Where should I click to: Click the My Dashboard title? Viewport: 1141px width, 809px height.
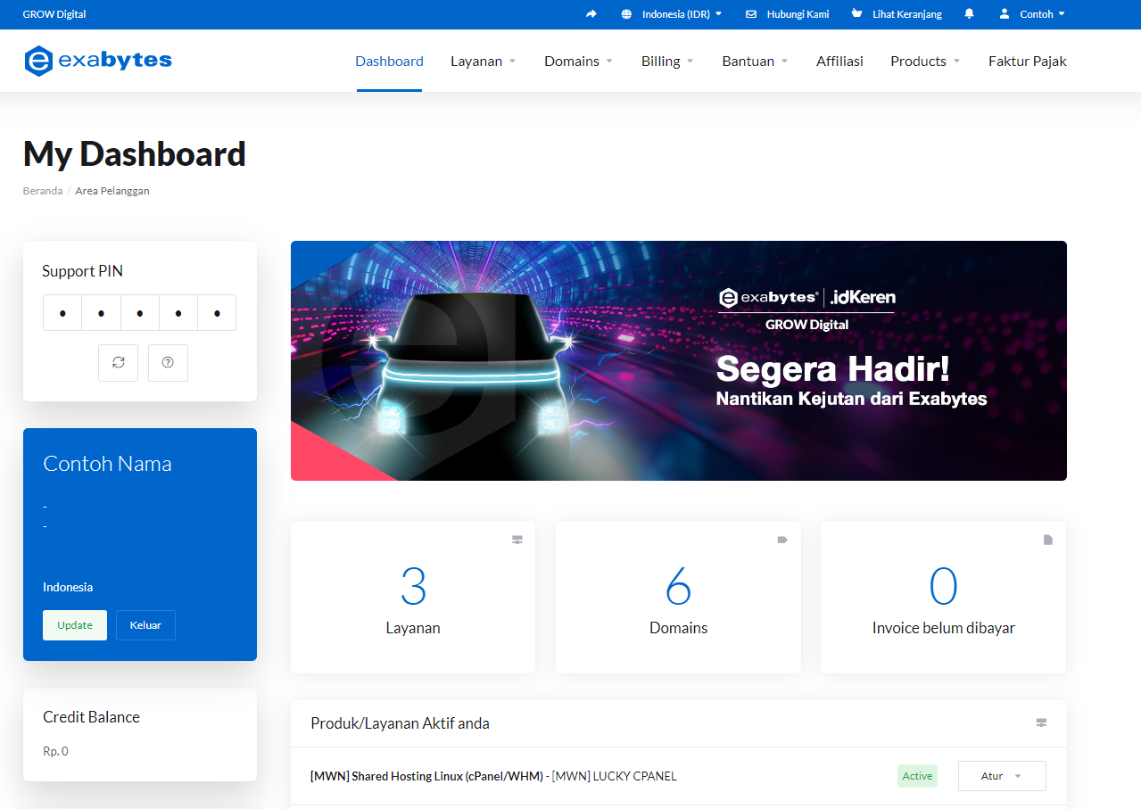[135, 154]
